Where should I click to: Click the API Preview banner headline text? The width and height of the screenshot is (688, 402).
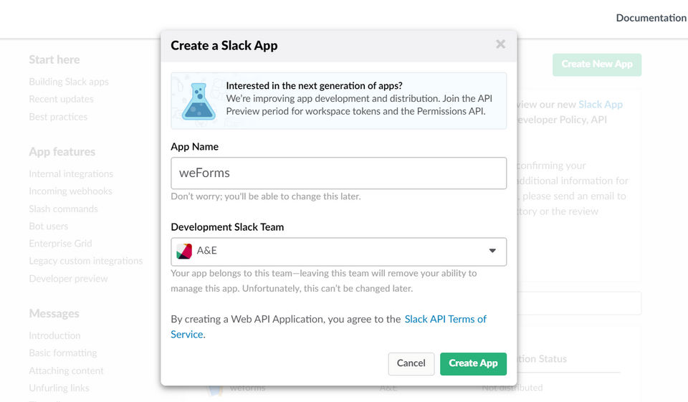pos(314,85)
